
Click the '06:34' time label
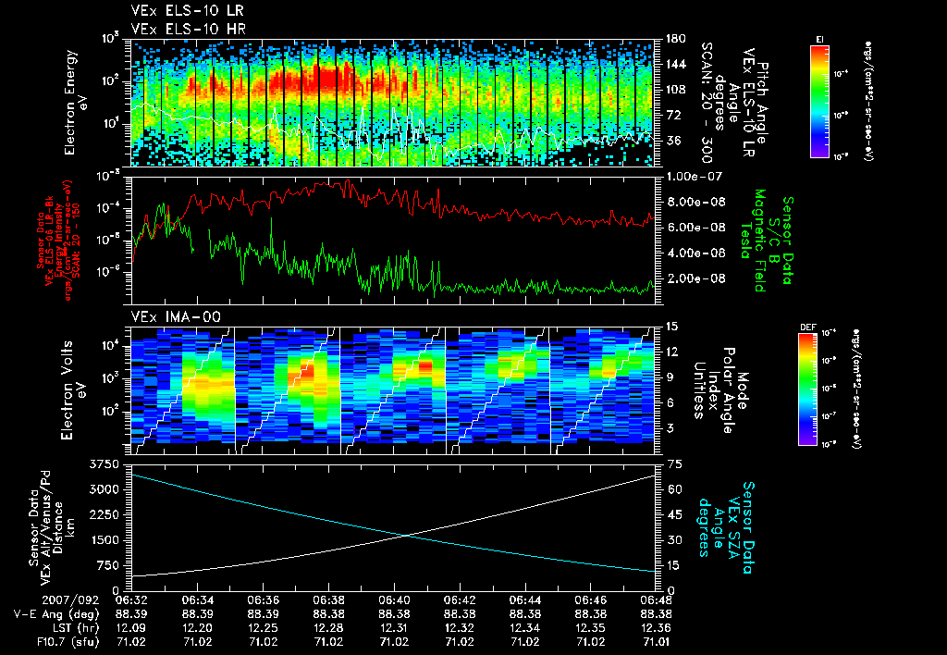click(x=197, y=600)
